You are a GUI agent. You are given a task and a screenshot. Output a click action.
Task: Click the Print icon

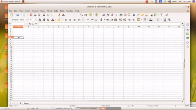coord(35,15)
